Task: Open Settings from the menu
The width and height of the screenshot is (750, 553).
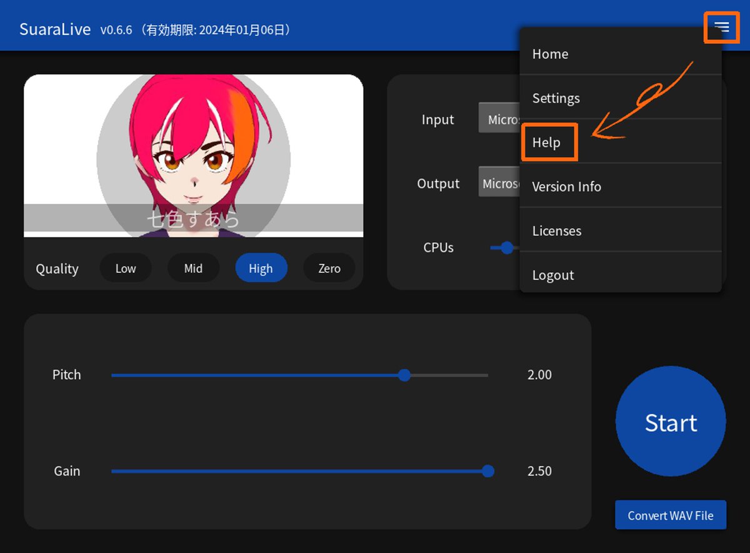Action: (621, 98)
